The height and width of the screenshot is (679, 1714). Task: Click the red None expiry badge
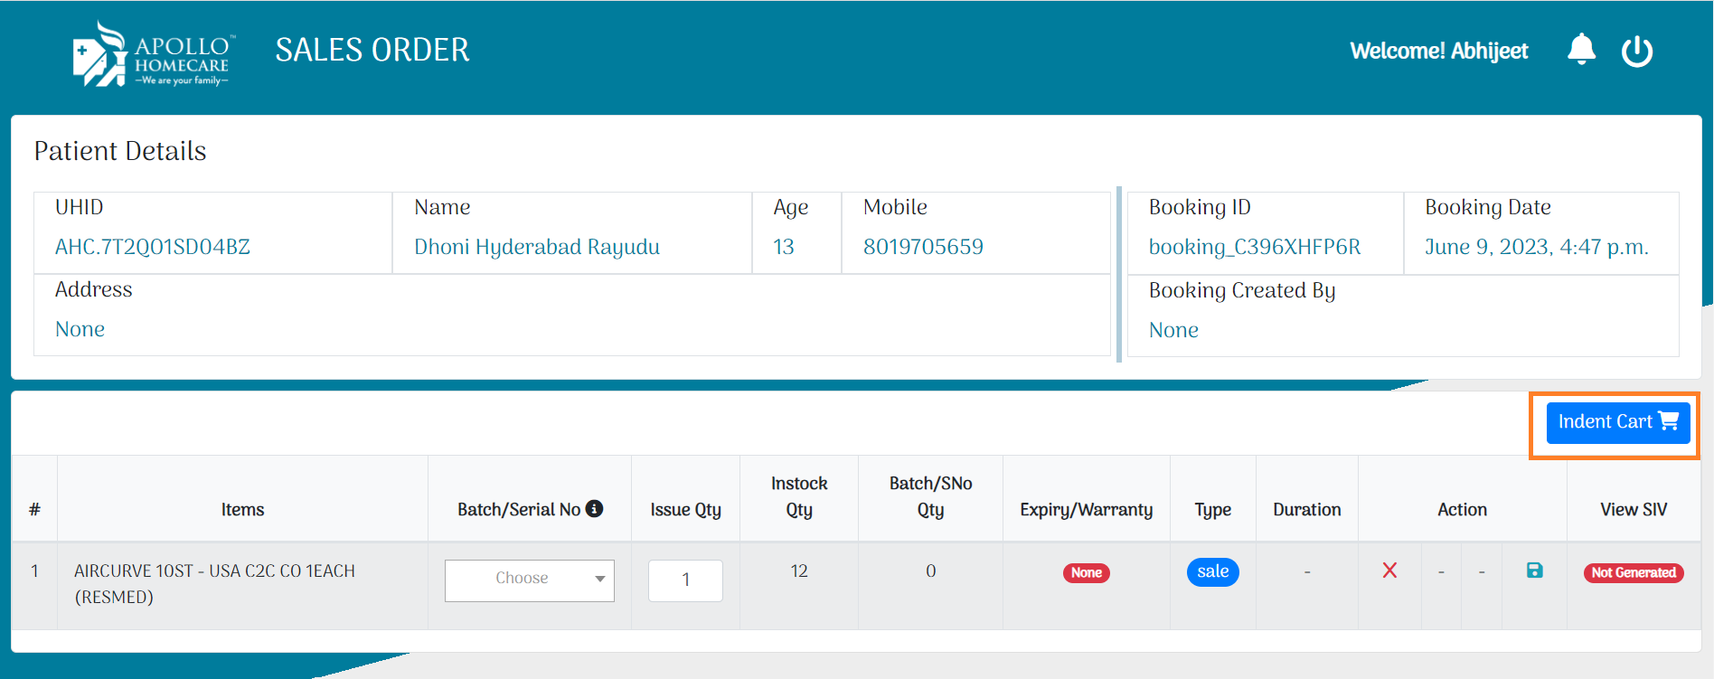[x=1086, y=572]
